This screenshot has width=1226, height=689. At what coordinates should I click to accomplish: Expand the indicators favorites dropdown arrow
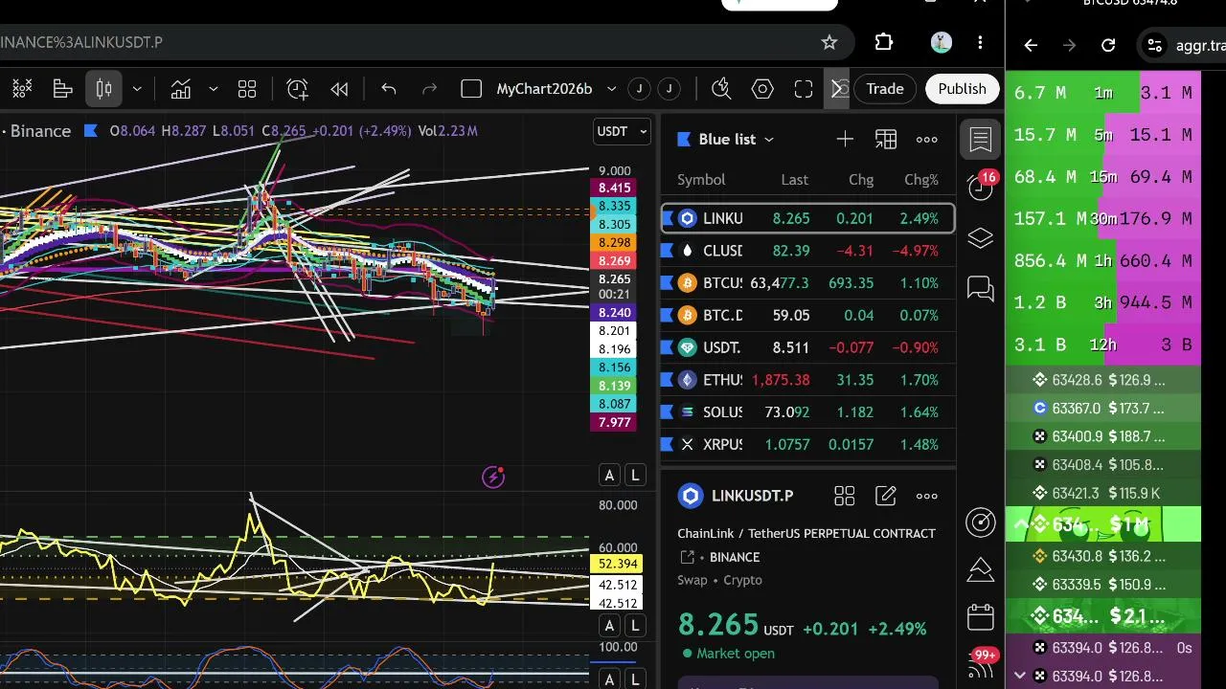point(213,89)
